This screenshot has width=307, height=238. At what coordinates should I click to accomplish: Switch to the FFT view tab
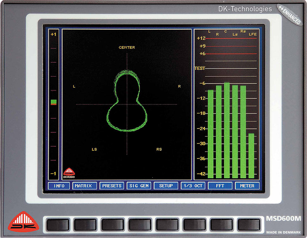point(220,186)
